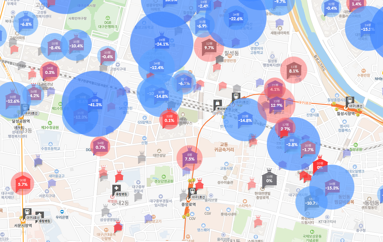383x242 pixels.
Task: Click the 12평 9.7% marker
Action: coord(209,46)
